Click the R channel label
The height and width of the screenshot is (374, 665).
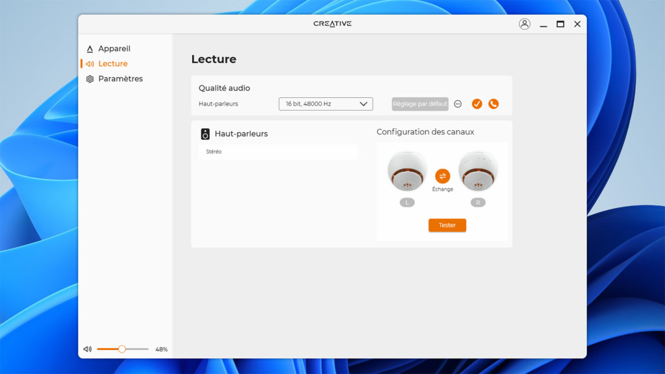[478, 203]
